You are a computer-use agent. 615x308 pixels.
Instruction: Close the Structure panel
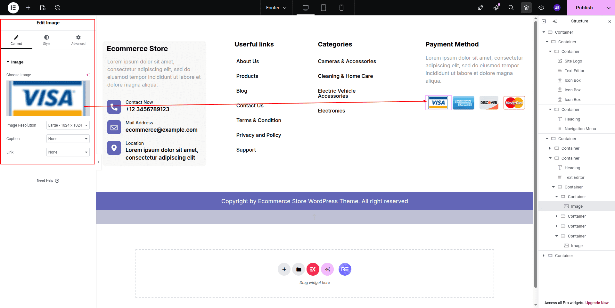pos(610,21)
